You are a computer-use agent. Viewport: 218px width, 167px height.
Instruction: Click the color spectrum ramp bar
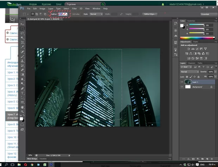click(196, 38)
